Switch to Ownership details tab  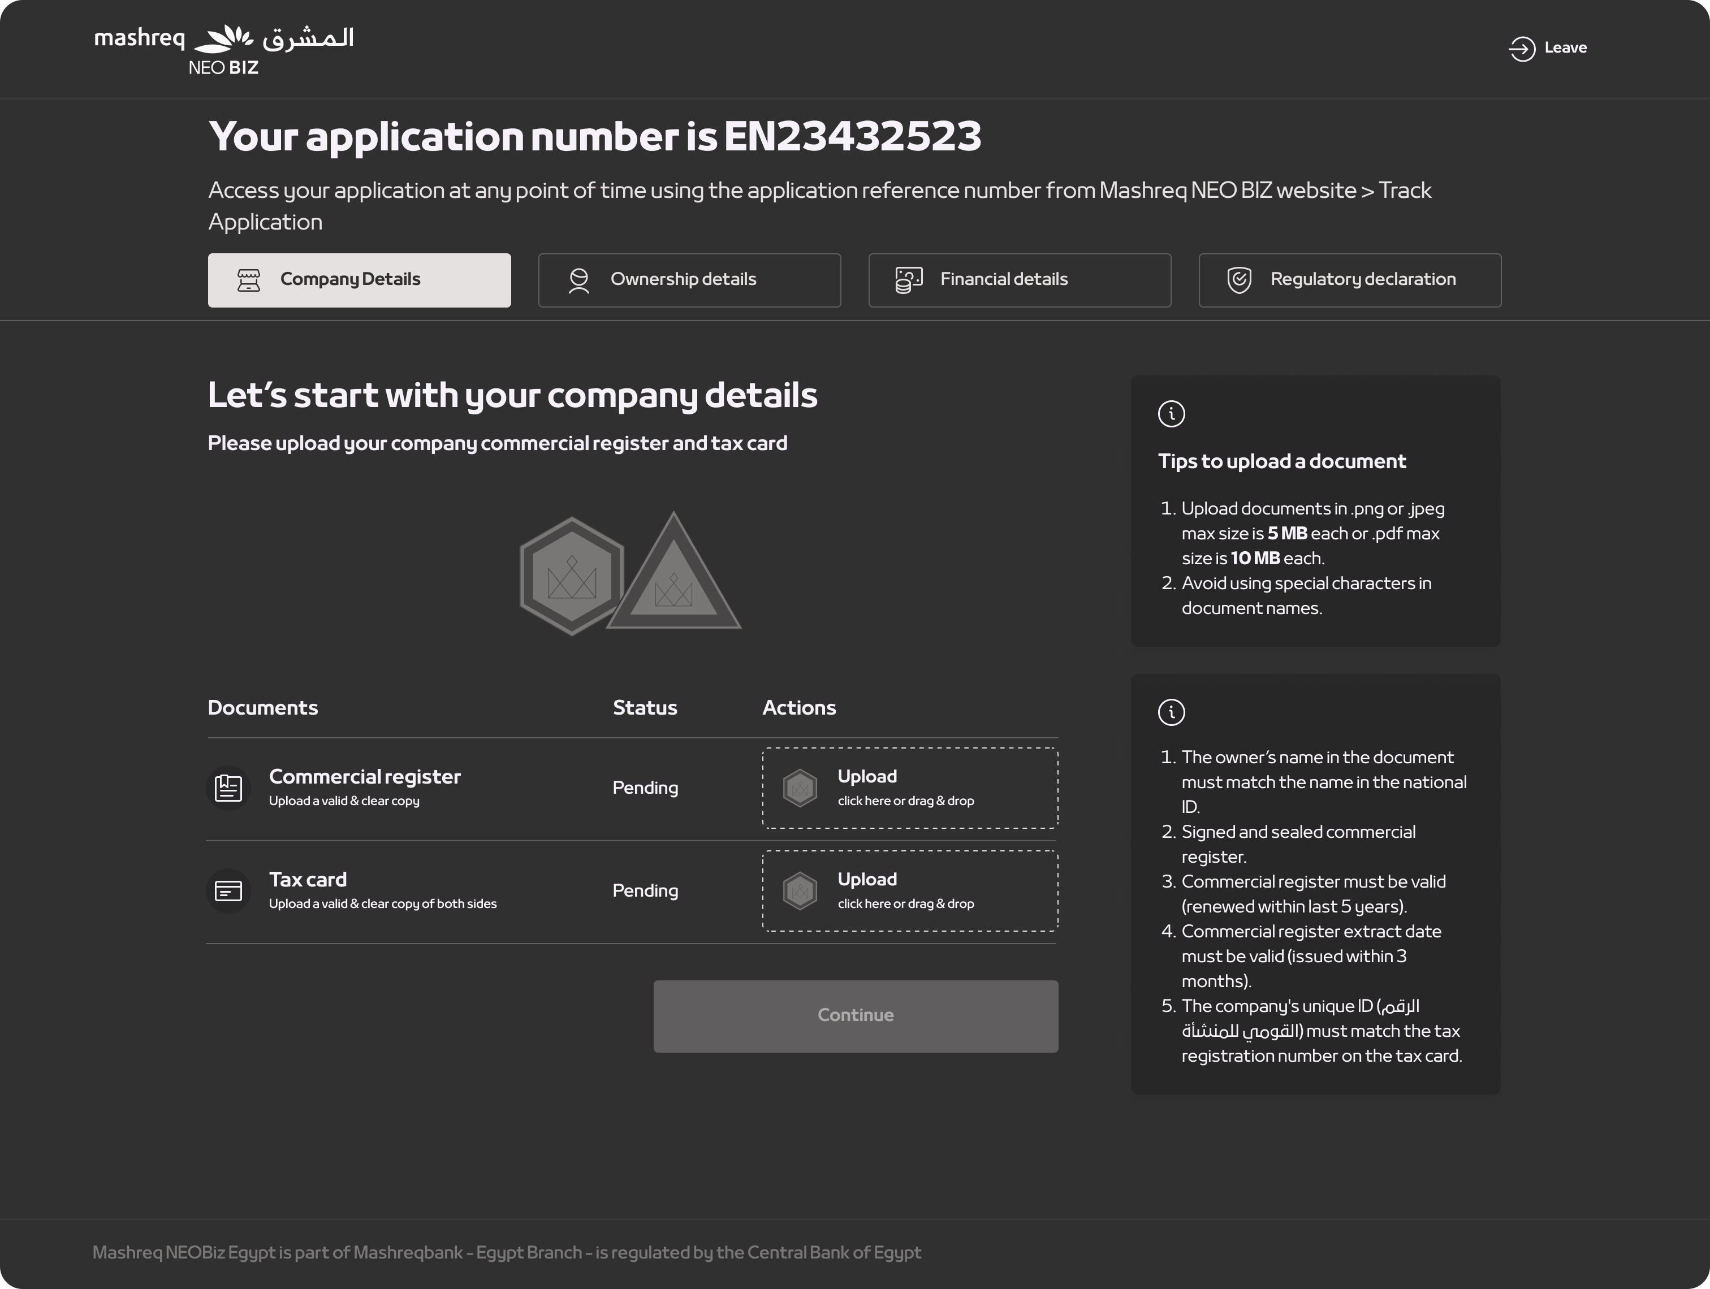coord(689,280)
